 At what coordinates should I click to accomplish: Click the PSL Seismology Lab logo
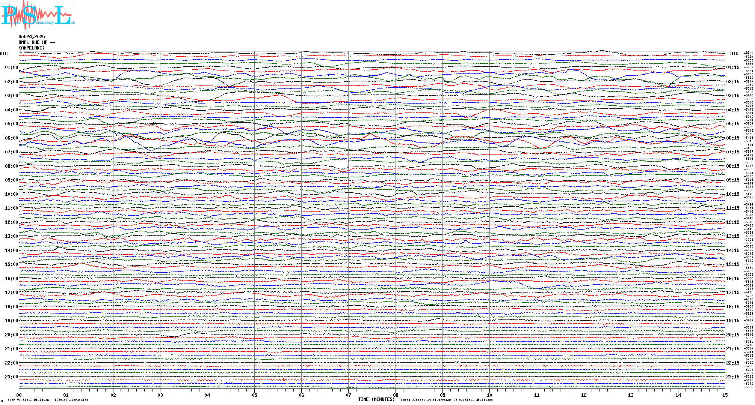pos(38,15)
